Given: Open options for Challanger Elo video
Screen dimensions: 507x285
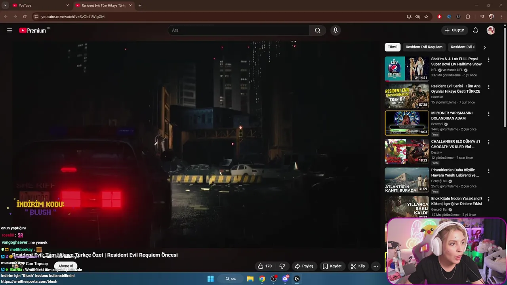Looking at the screenshot, I should [488, 142].
